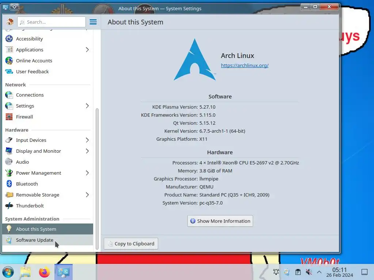Click the Removable Storage folder icon

click(9, 195)
